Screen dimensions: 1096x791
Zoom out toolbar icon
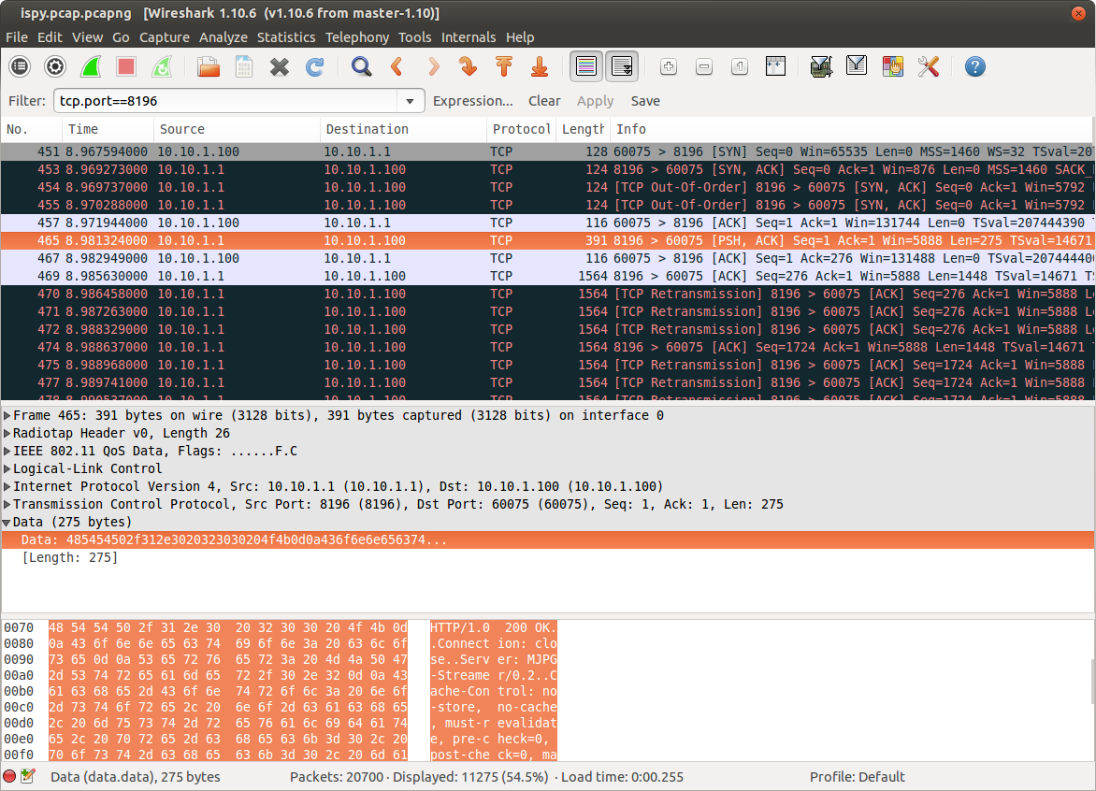click(x=704, y=66)
